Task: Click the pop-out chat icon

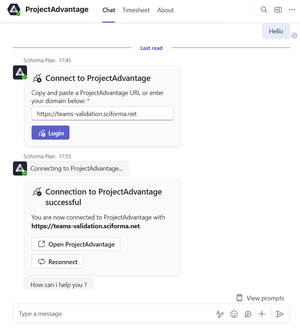Action: click(x=278, y=10)
